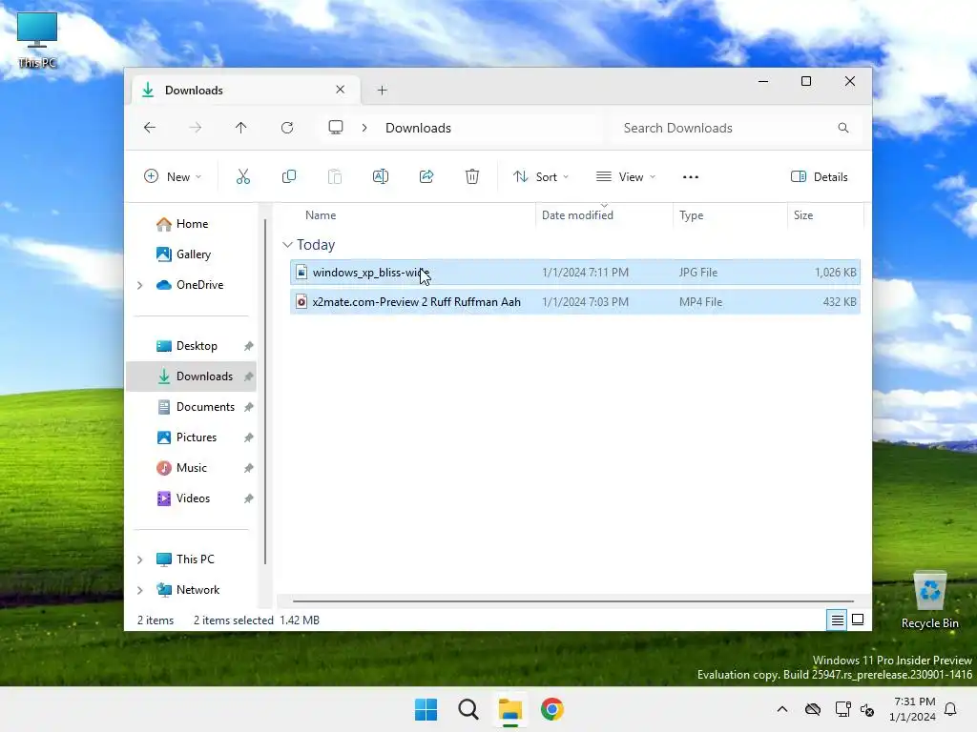
Task: Open the taskbar clock and date
Action: pos(912,709)
